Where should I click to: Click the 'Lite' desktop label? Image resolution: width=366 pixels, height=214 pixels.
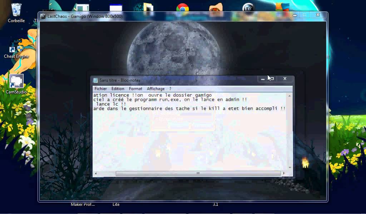[x=116, y=204]
